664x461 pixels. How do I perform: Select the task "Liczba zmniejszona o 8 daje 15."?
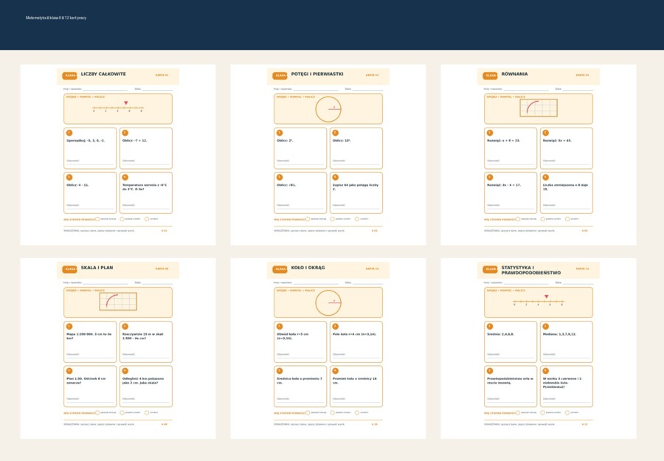[x=567, y=193]
